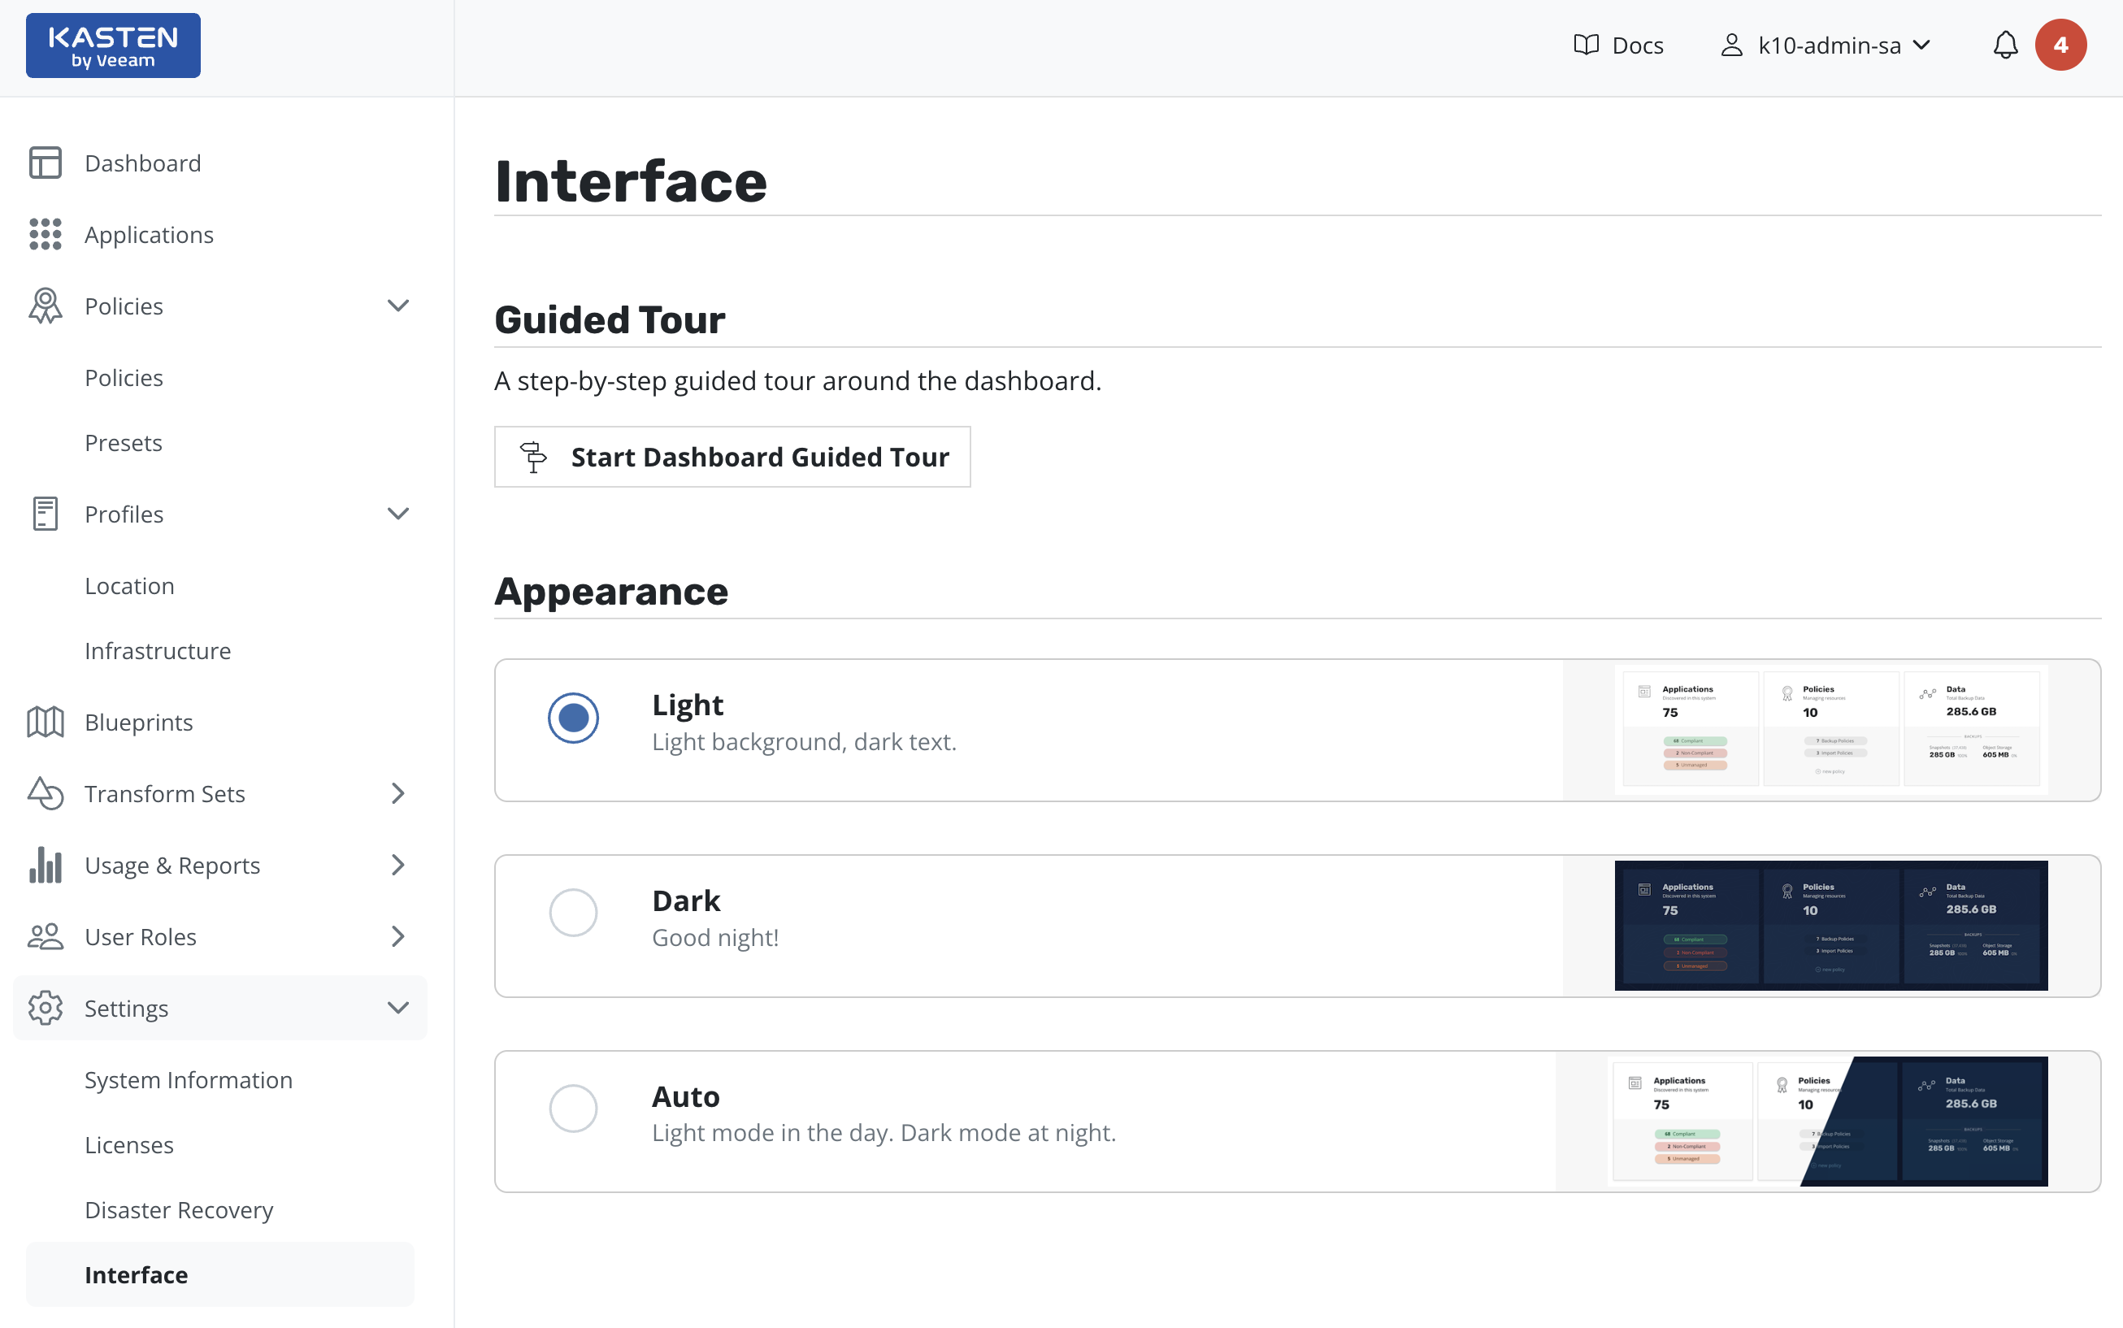Collapse the Policies sidebar section
The width and height of the screenshot is (2123, 1328).
pos(398,306)
